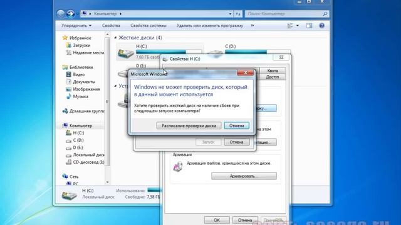Click Удалить или изменить программу
The width and height of the screenshot is (401, 225).
210,26
